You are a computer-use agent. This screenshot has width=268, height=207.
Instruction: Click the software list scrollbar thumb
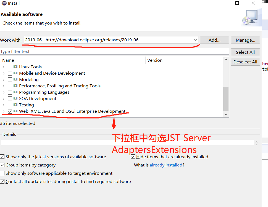[x=226, y=99]
